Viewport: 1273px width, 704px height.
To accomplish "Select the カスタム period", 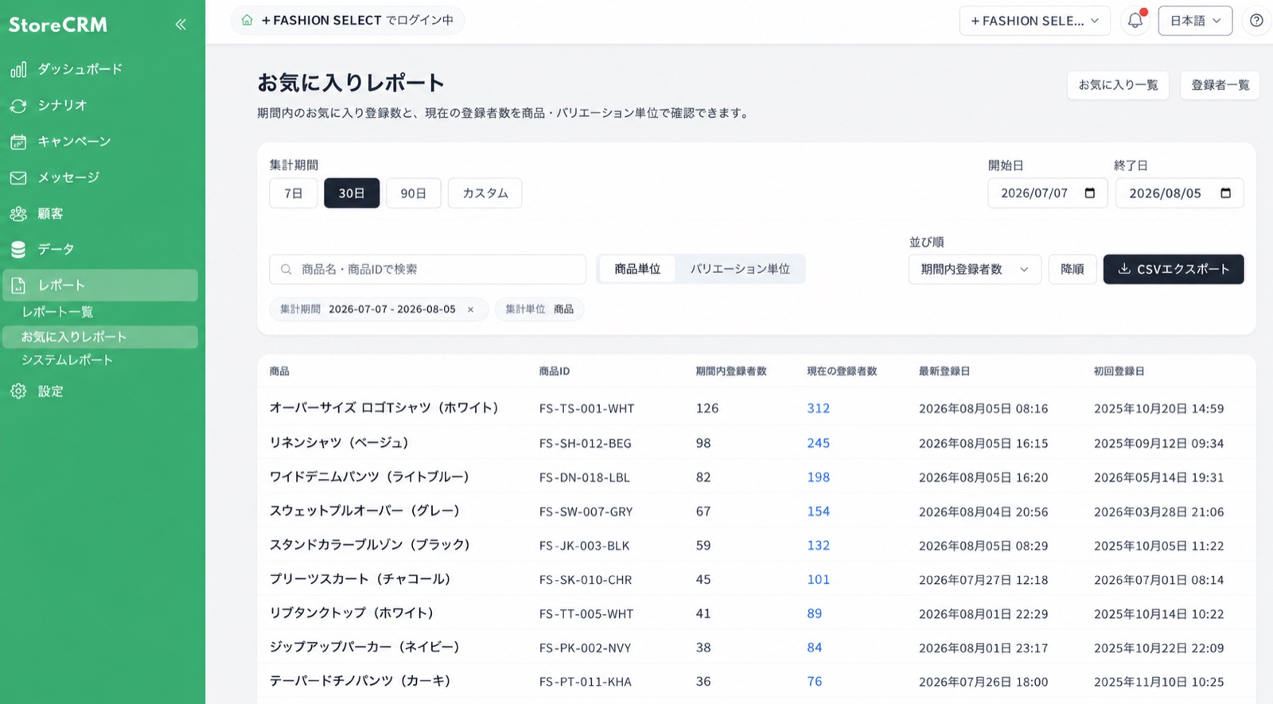I will [485, 193].
